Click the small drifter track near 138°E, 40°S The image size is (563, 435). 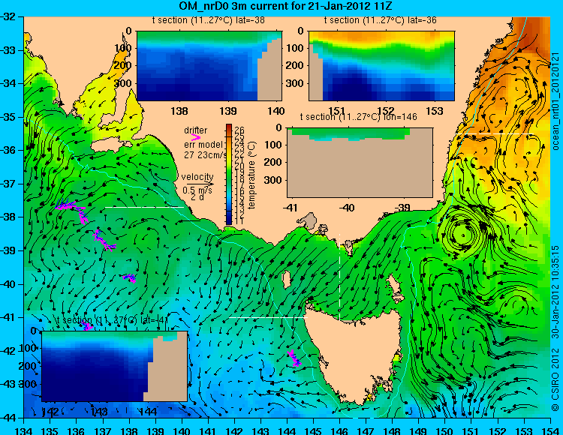pyautogui.click(x=129, y=277)
